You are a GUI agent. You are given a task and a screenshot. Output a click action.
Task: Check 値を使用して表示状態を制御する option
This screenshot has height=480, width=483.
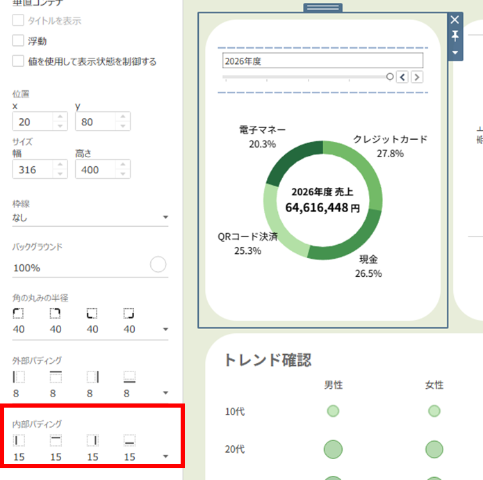(19, 61)
